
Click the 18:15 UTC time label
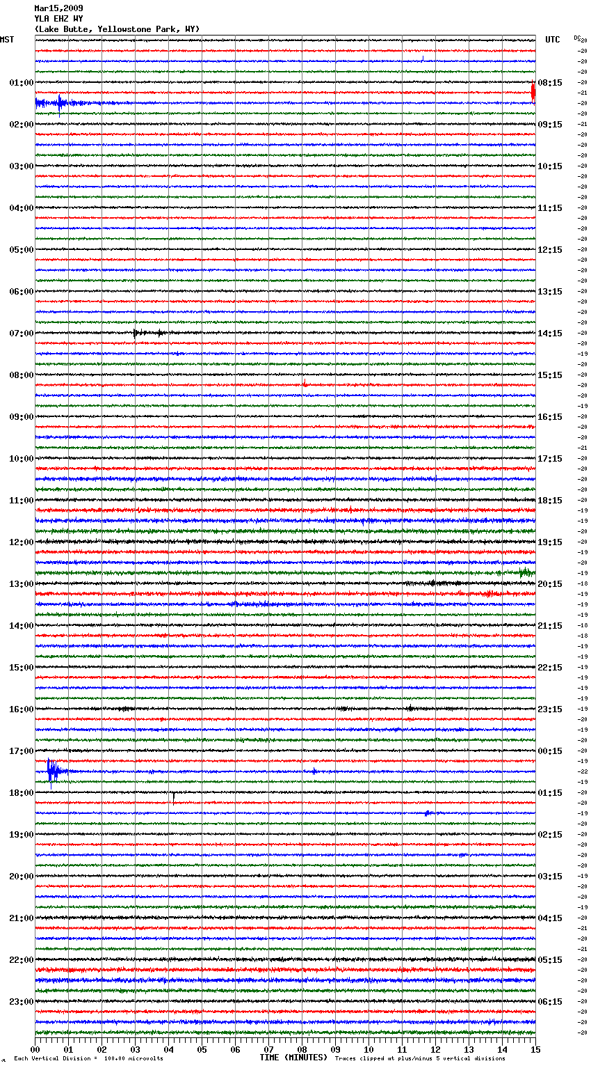(550, 501)
